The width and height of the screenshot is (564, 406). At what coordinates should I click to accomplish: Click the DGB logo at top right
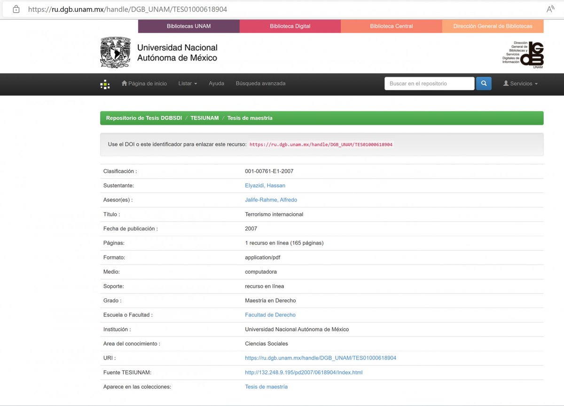[523, 55]
